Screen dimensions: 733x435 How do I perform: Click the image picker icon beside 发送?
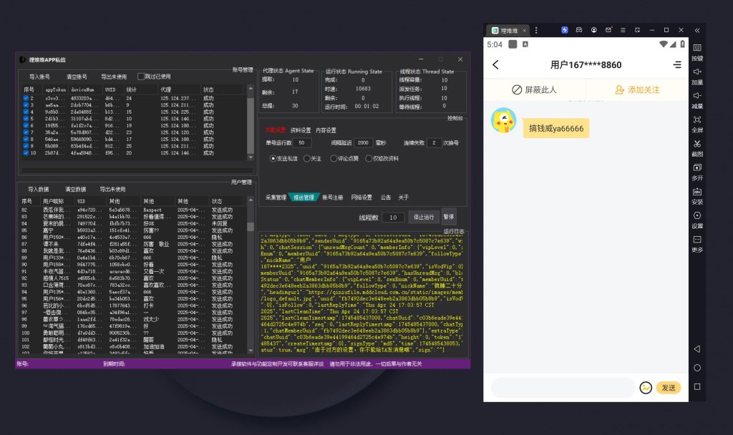tap(646, 388)
